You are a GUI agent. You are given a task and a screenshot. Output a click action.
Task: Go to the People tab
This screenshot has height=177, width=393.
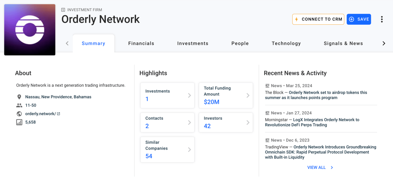pyautogui.click(x=240, y=43)
